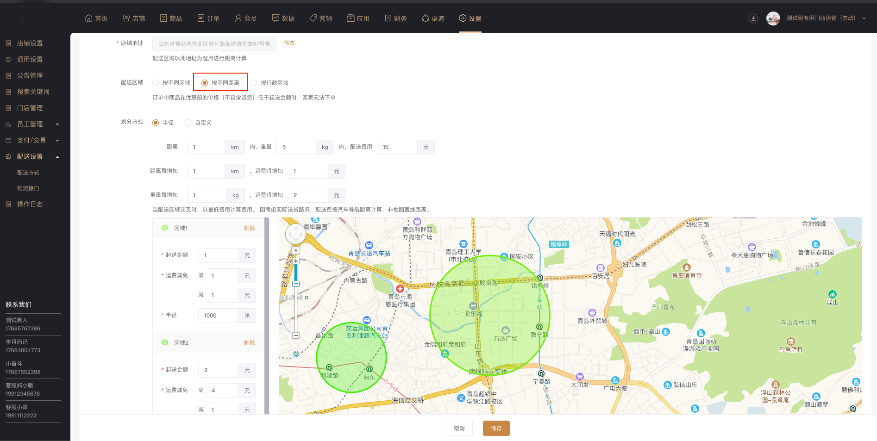Open 门店管理 in the sidebar

(x=30, y=108)
